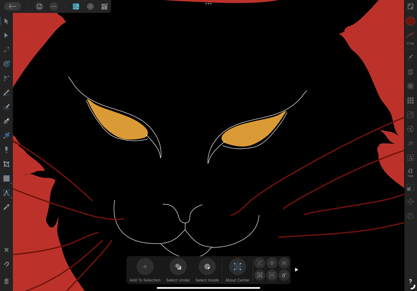Go back using the back arrow button

pos(13,6)
